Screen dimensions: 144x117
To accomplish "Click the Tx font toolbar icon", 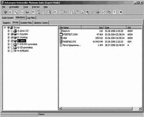I will 87,12.
